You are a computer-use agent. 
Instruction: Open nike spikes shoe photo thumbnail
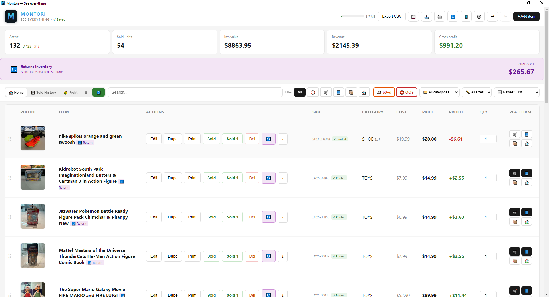(33, 138)
